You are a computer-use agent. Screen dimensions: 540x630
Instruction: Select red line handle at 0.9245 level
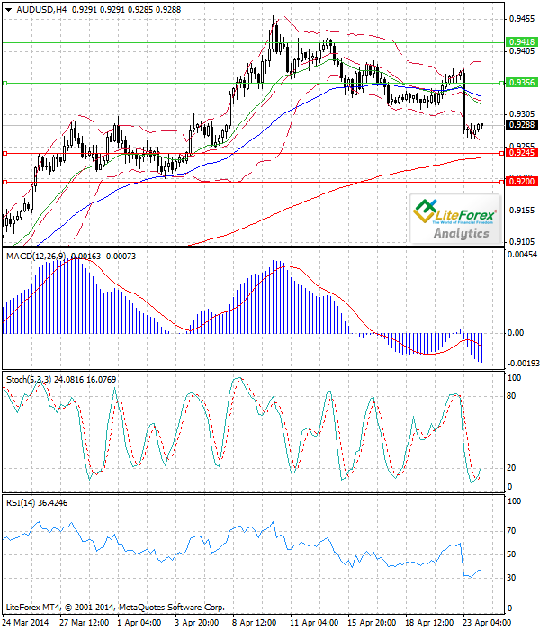[x=5, y=153]
